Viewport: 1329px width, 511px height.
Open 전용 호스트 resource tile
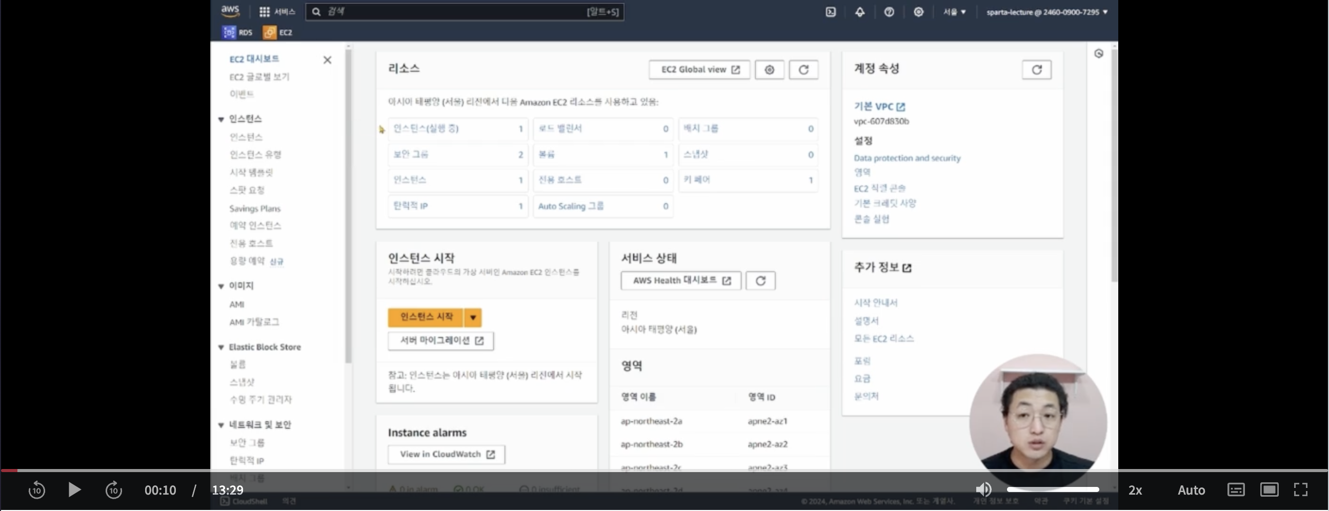pos(602,180)
